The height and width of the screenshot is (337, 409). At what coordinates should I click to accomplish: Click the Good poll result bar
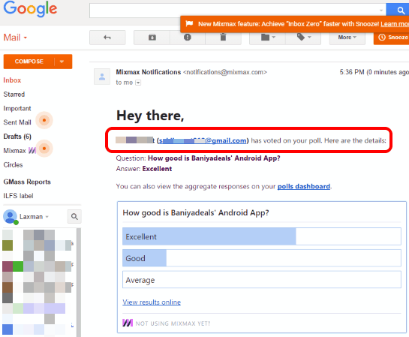tap(262, 258)
